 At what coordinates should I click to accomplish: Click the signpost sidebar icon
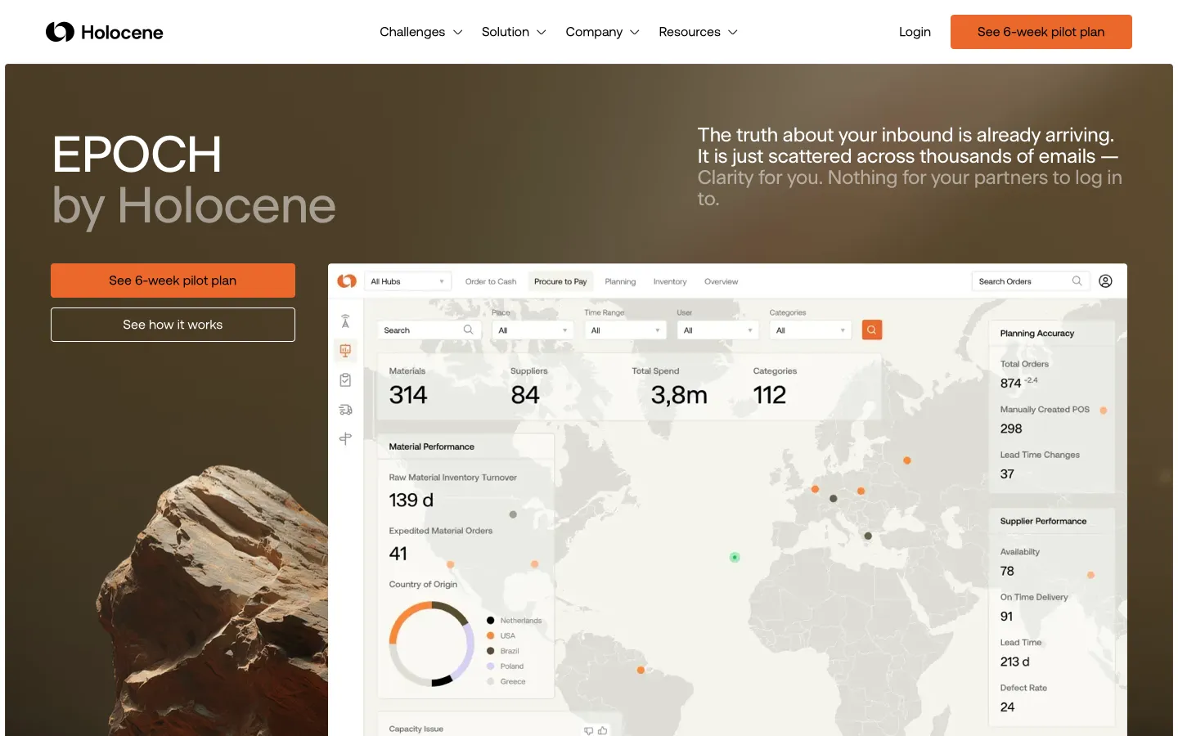pos(345,439)
